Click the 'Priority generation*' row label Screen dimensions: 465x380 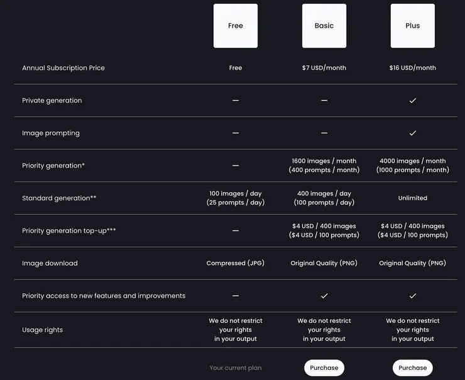click(x=53, y=166)
